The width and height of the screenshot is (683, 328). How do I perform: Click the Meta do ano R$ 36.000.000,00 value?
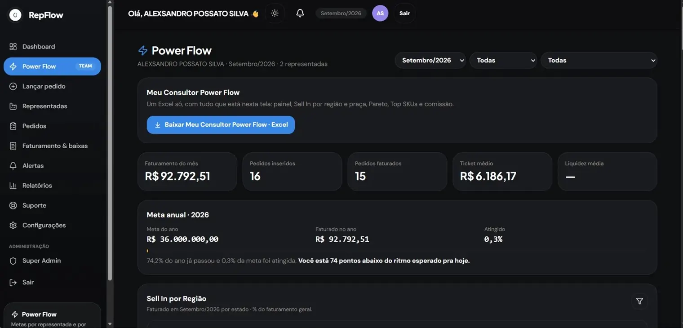(182, 239)
